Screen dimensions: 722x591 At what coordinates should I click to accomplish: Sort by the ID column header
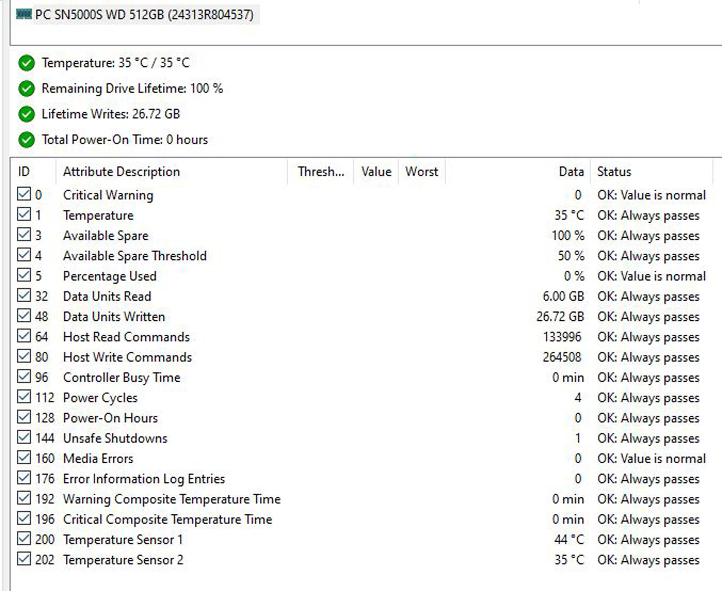pos(33,171)
